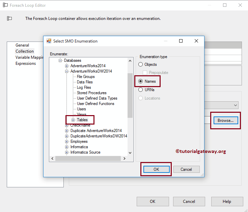Viewport: 248px width, 212px height.
Task: Expand the AdventureWorks2014 database node
Action: click(66, 66)
